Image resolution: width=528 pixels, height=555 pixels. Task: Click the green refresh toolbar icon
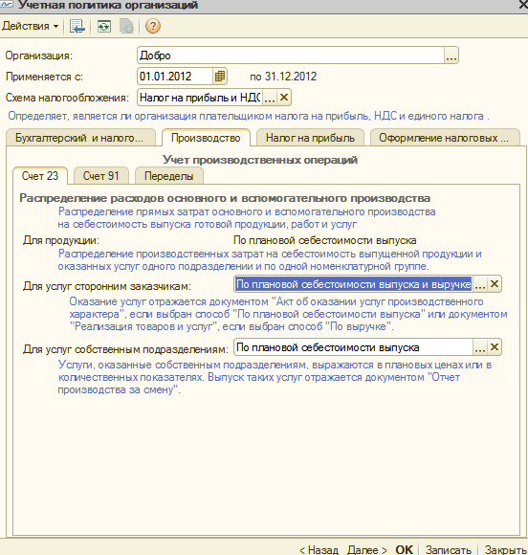103,26
